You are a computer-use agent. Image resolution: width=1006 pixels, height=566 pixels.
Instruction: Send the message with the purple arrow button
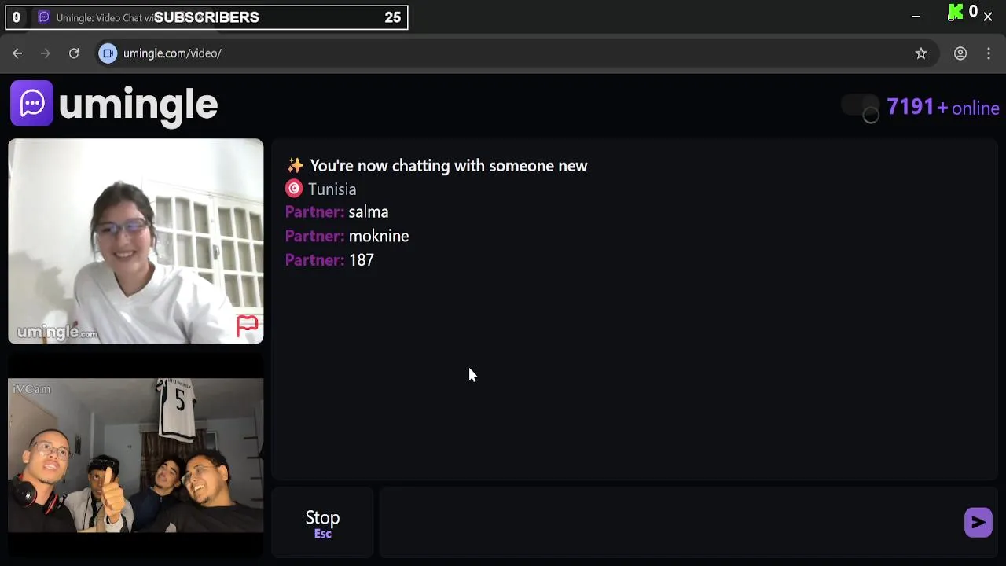point(978,522)
